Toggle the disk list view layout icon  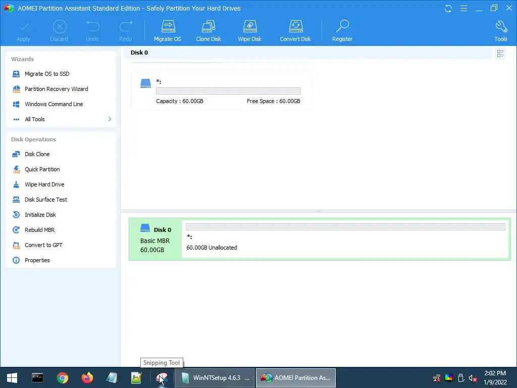pos(500,54)
